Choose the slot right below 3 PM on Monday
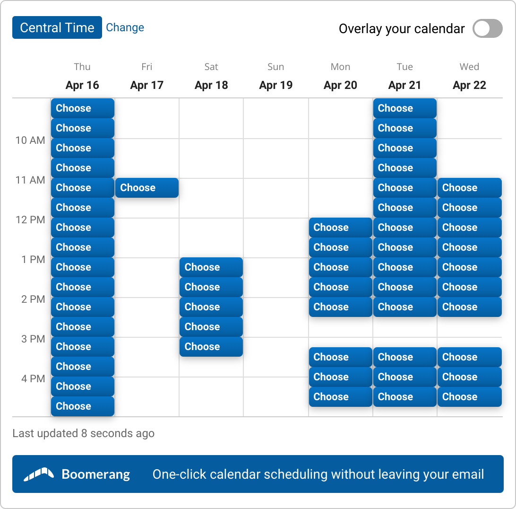 click(x=340, y=357)
